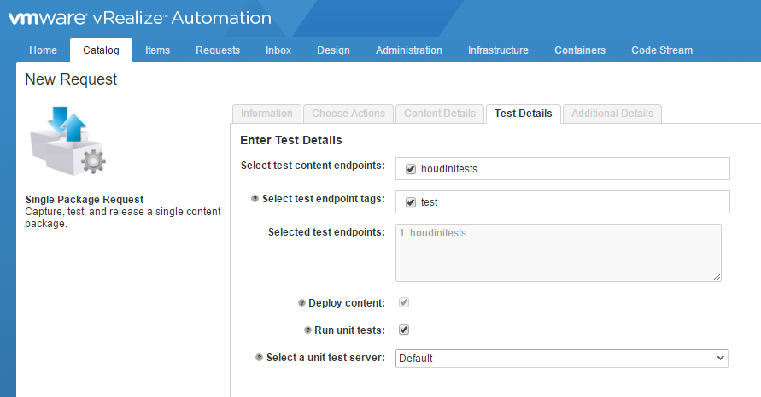Uncheck the houdinitests endpoint checkbox

[411, 169]
